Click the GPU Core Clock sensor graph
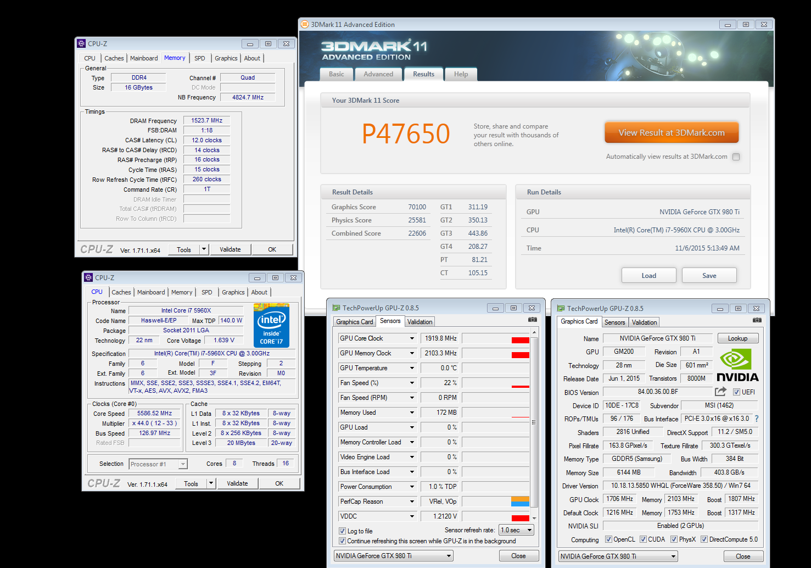The image size is (811, 568). (x=495, y=338)
